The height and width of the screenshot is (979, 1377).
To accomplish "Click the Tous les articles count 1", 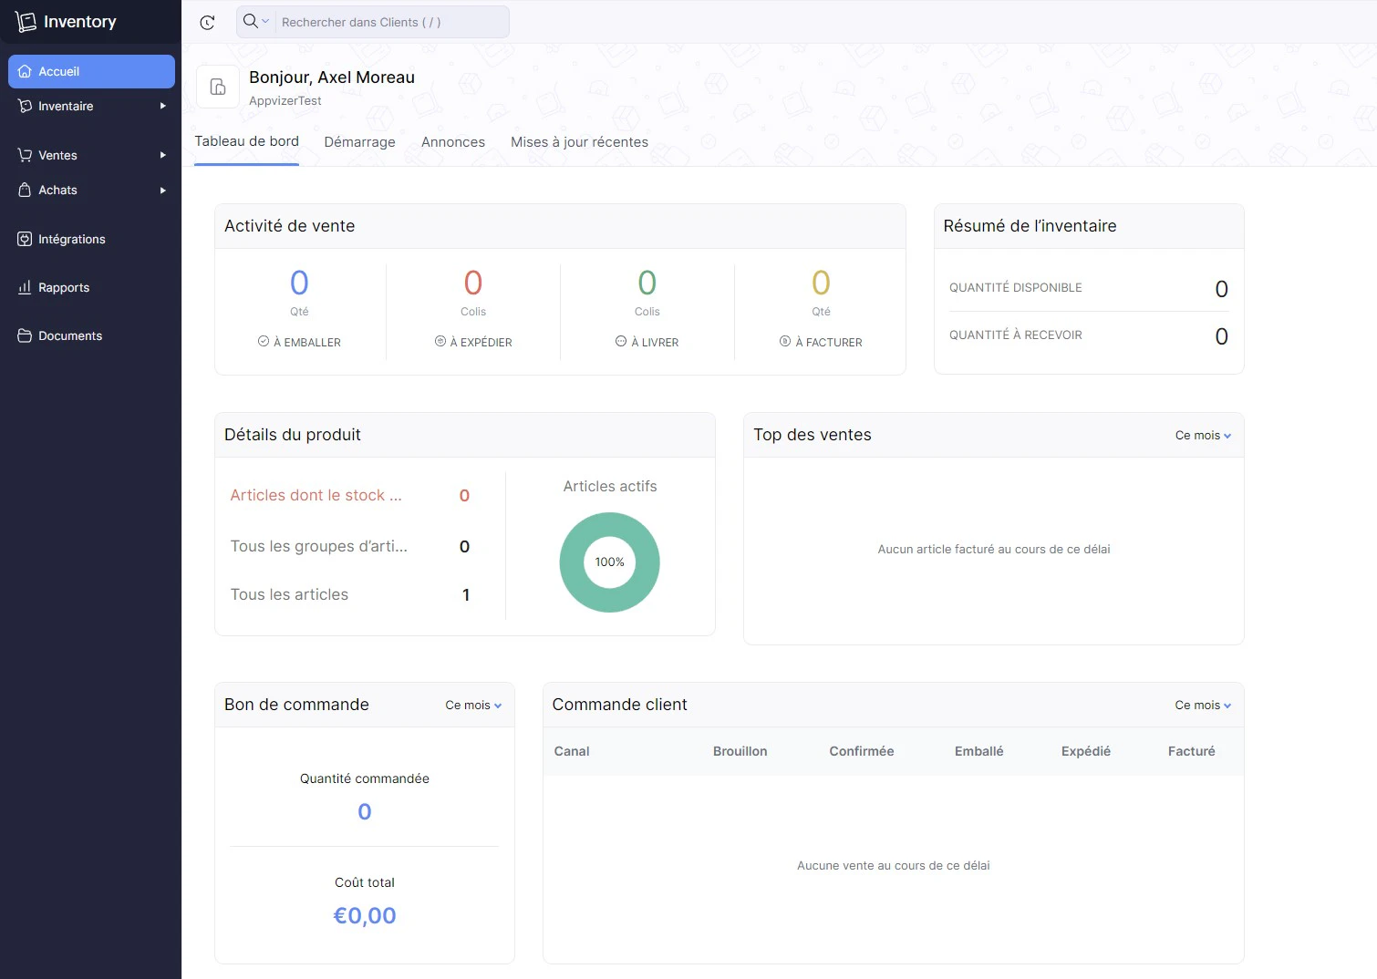I will pyautogui.click(x=466, y=595).
